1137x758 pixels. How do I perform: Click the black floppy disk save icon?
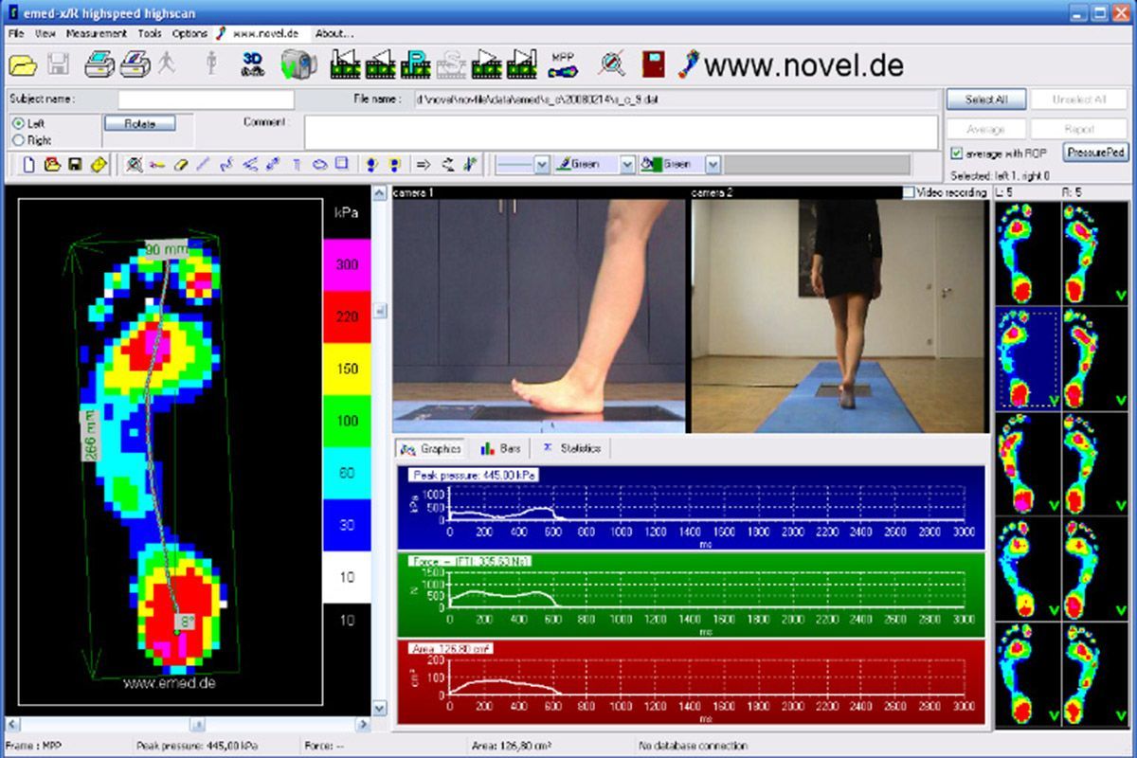(x=75, y=164)
